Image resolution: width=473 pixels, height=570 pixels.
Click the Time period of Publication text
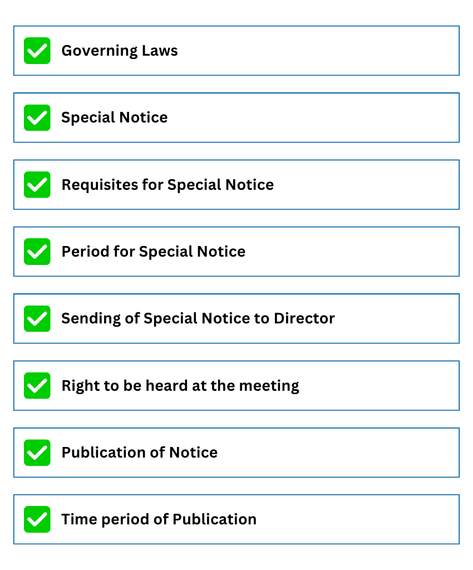(x=159, y=519)
